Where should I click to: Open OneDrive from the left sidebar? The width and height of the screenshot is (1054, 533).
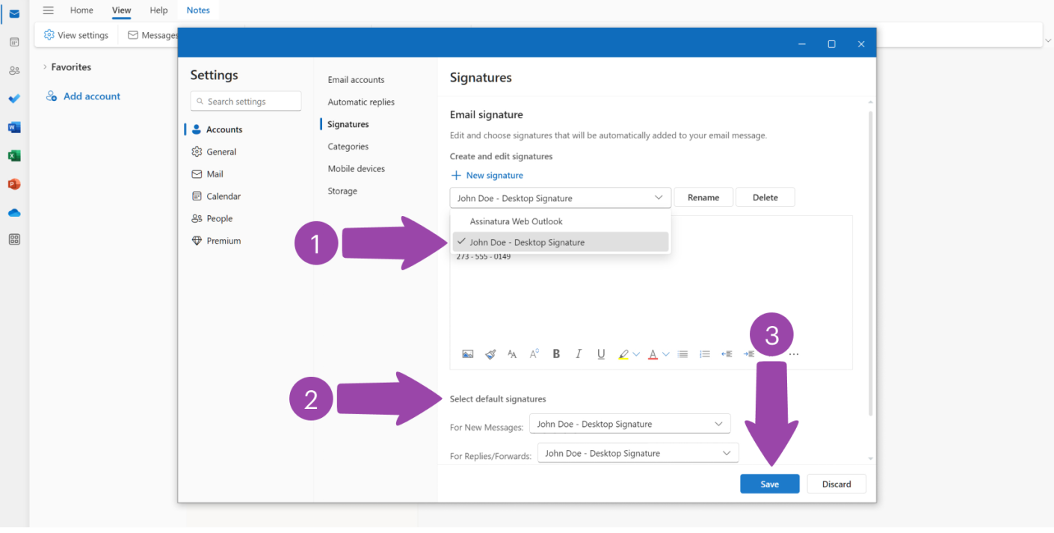pos(13,212)
